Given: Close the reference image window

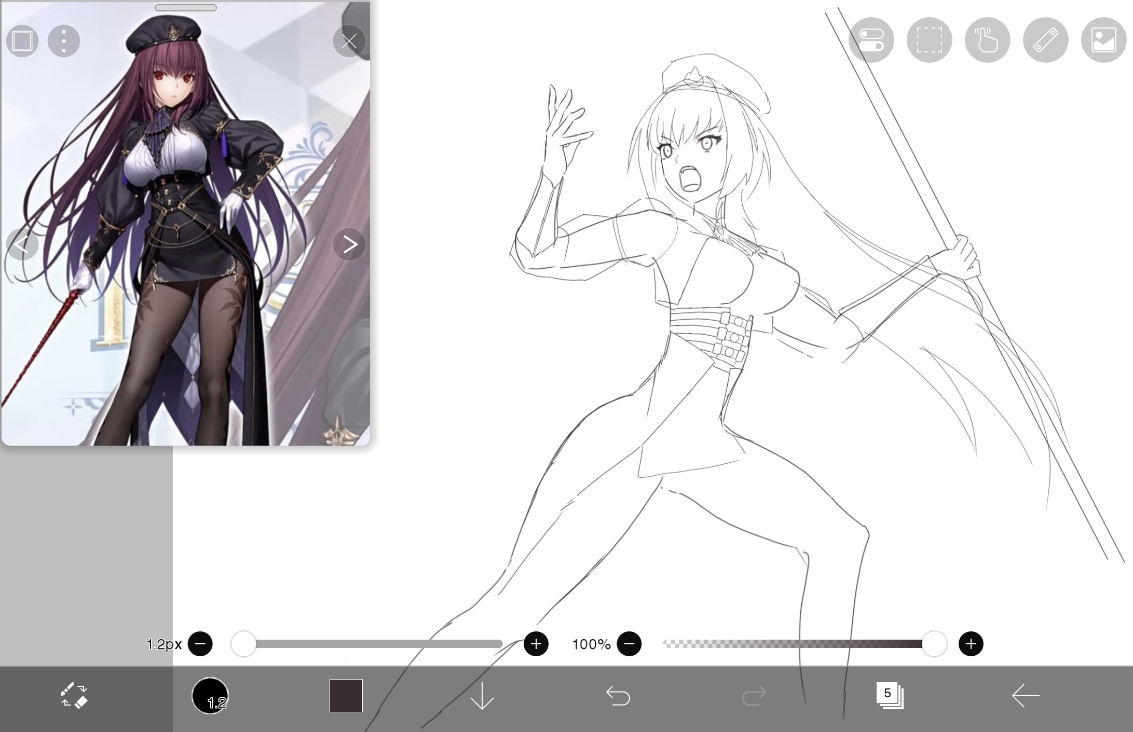Looking at the screenshot, I should (349, 41).
